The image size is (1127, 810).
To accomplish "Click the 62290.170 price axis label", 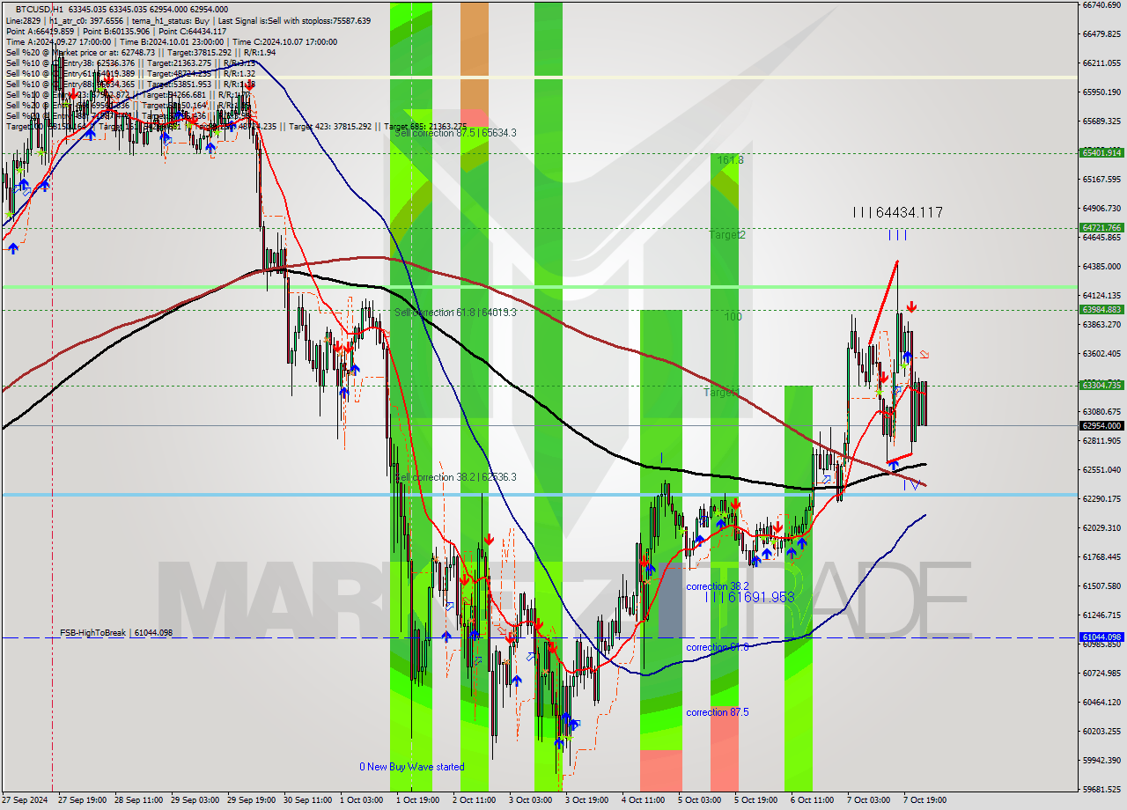I will point(1101,498).
